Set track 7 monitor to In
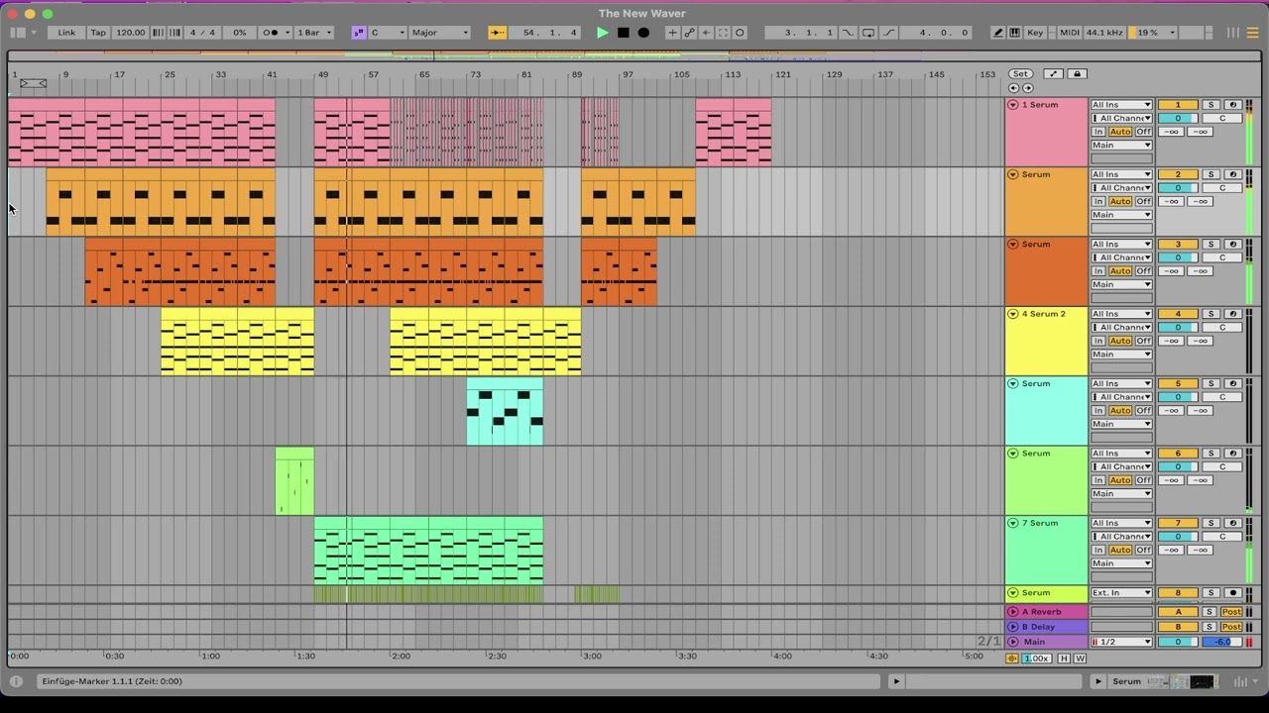The image size is (1269, 713). [x=1098, y=550]
